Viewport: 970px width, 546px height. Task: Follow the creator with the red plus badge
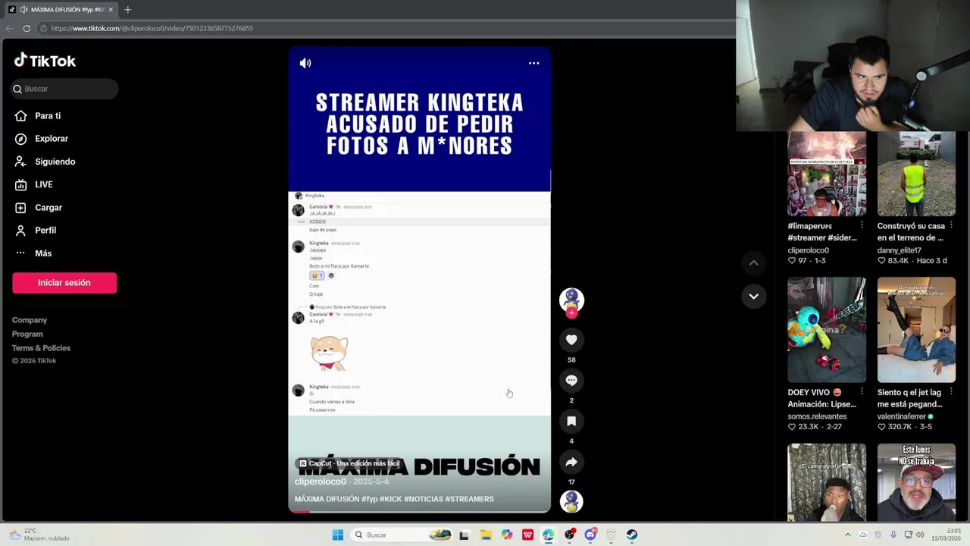pyautogui.click(x=571, y=312)
